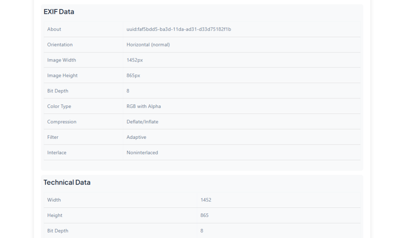Select the RGB with Alpha value
The image size is (406, 238).
click(x=144, y=106)
